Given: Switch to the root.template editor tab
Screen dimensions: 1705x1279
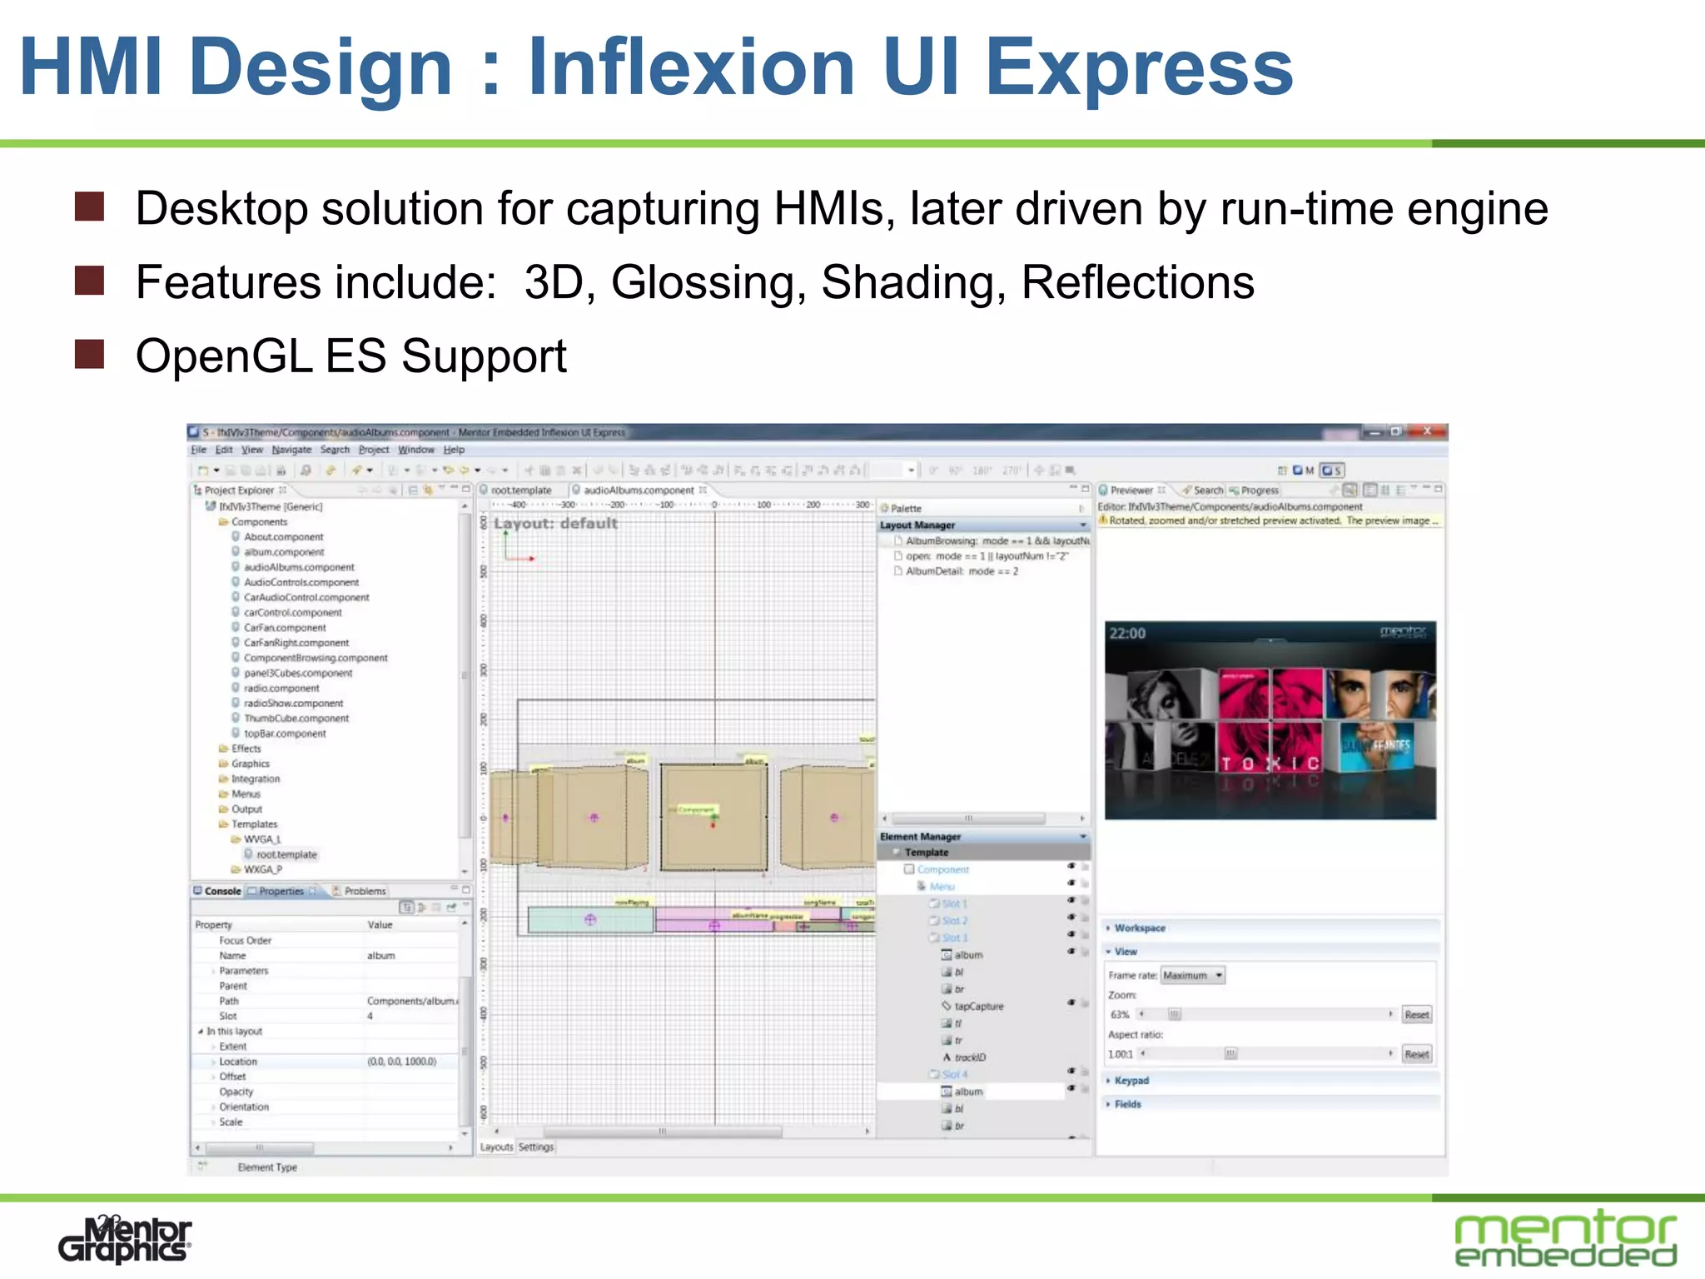Looking at the screenshot, I should coord(520,490).
